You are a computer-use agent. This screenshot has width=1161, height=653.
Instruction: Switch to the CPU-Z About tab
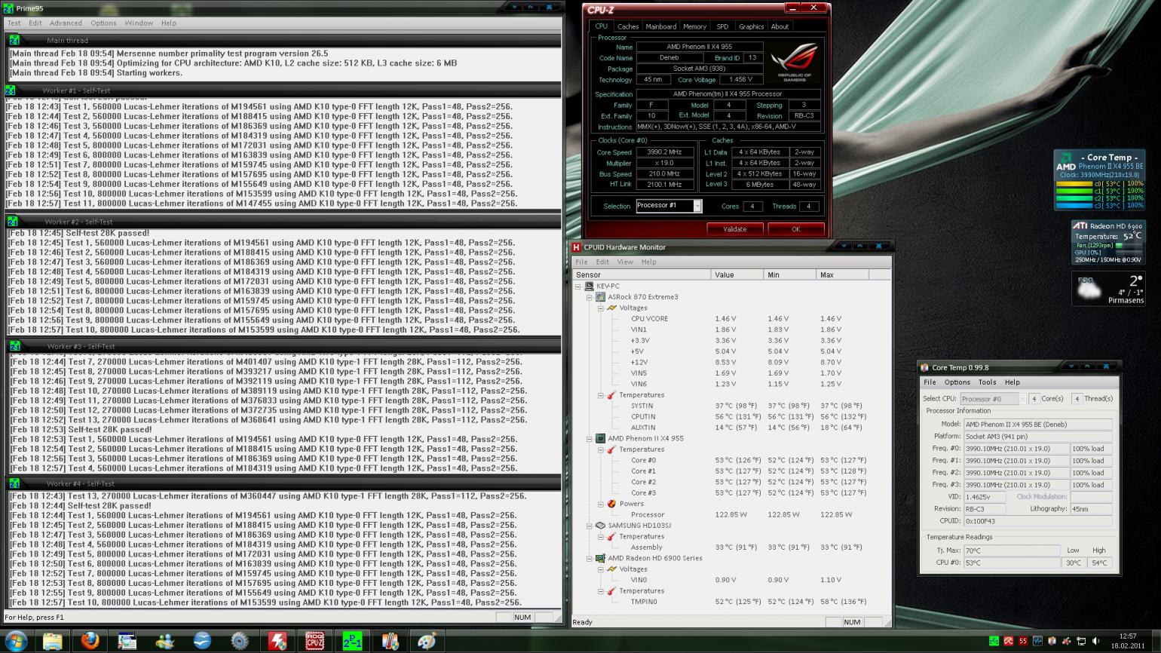click(x=780, y=26)
